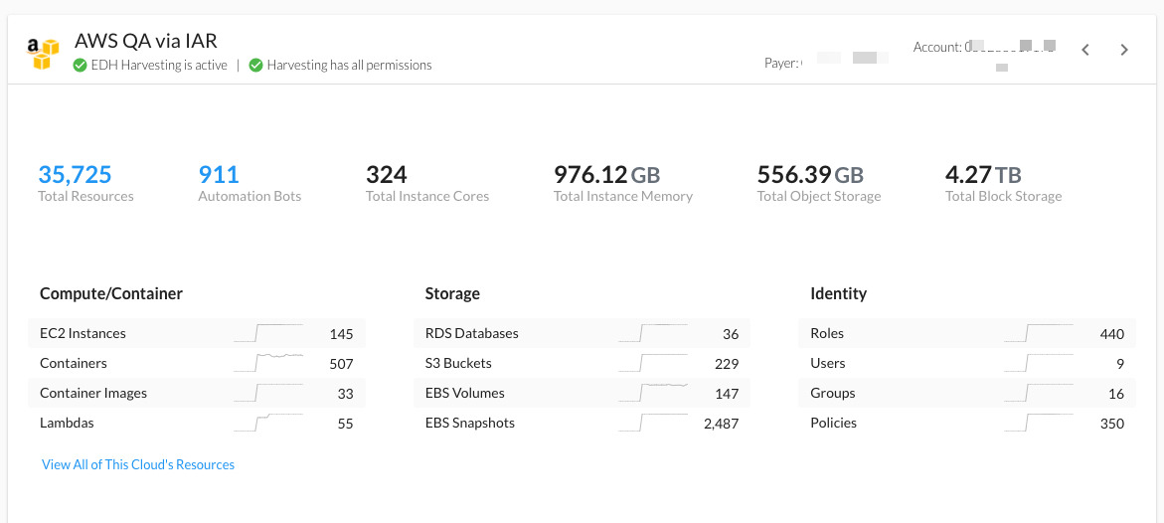
Task: Click the Harvesting has all permissions text
Action: 350,66
